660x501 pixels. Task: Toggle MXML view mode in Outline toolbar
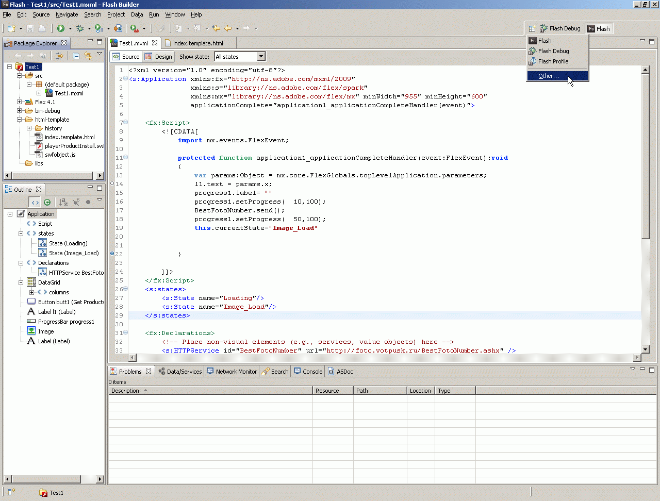pos(35,202)
